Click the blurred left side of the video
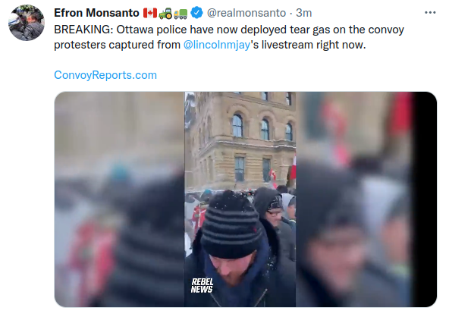 [x=119, y=199]
